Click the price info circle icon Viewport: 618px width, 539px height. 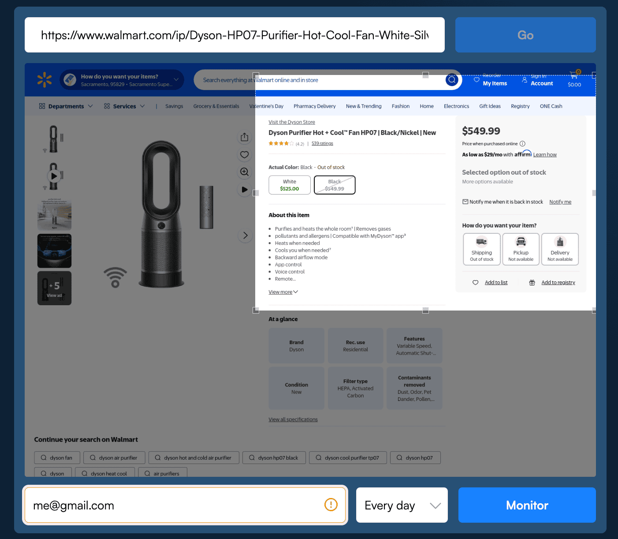pos(522,144)
